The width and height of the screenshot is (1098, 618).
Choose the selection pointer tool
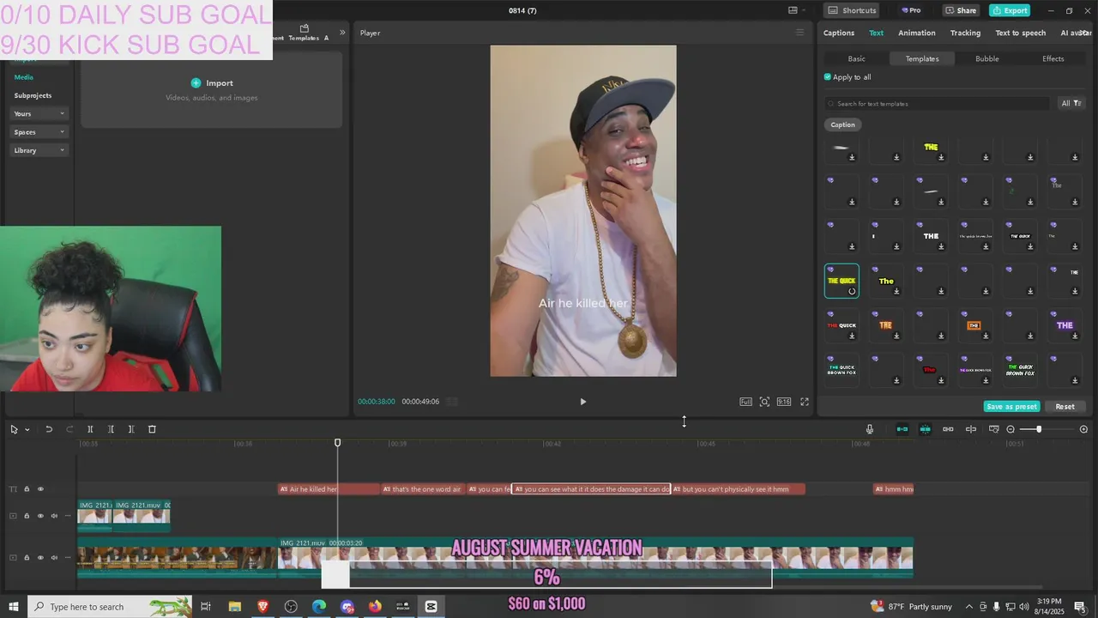click(x=14, y=429)
